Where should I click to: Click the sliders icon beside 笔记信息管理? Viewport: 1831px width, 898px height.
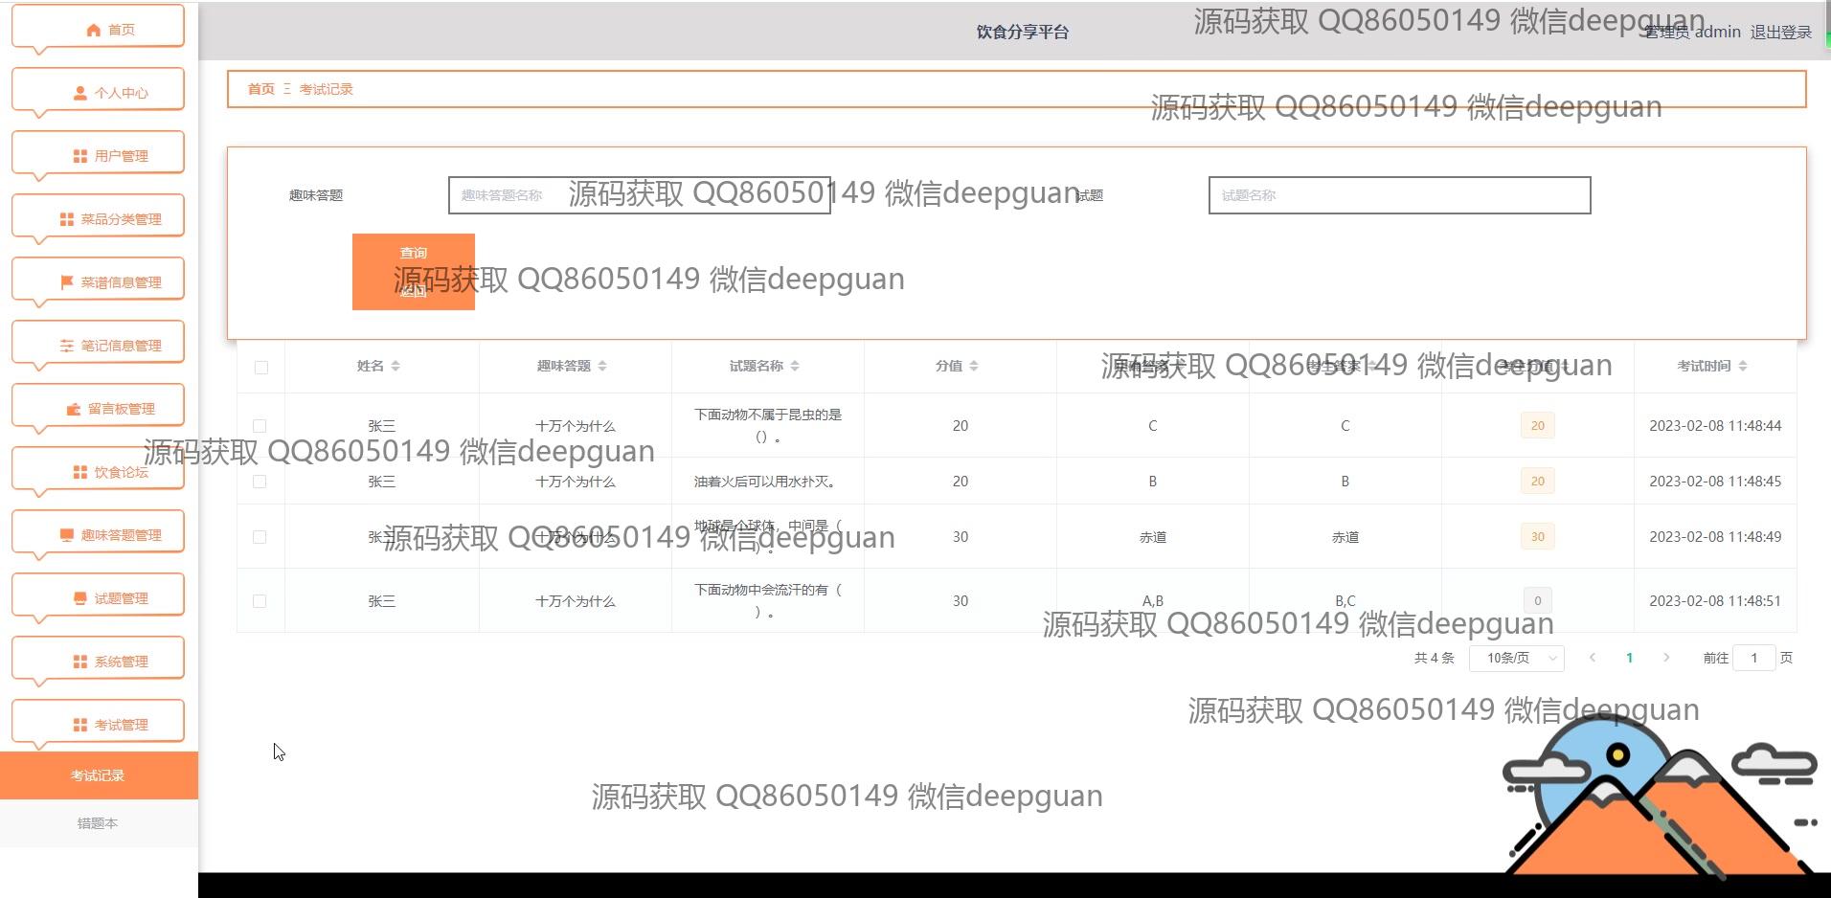[x=67, y=346]
